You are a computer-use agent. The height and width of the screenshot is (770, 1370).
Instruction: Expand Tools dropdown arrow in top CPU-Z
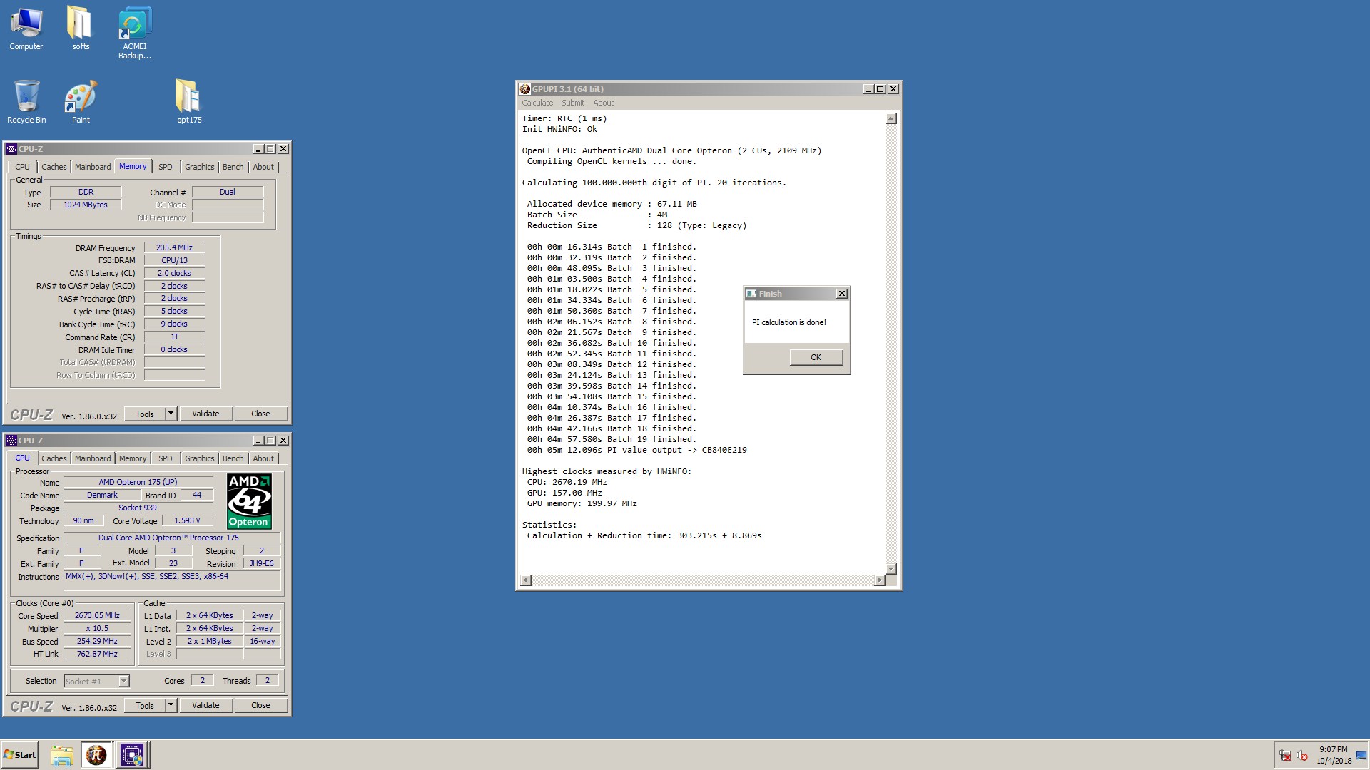click(x=171, y=414)
